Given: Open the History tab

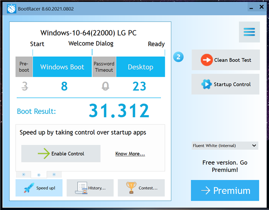Looking at the screenshot, I should pyautogui.click(x=90, y=188).
